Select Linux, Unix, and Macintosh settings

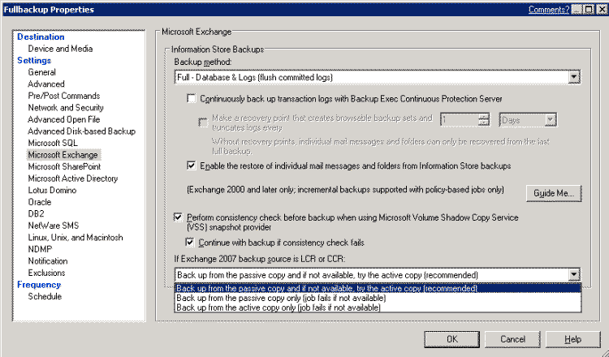pyautogui.click(x=76, y=238)
